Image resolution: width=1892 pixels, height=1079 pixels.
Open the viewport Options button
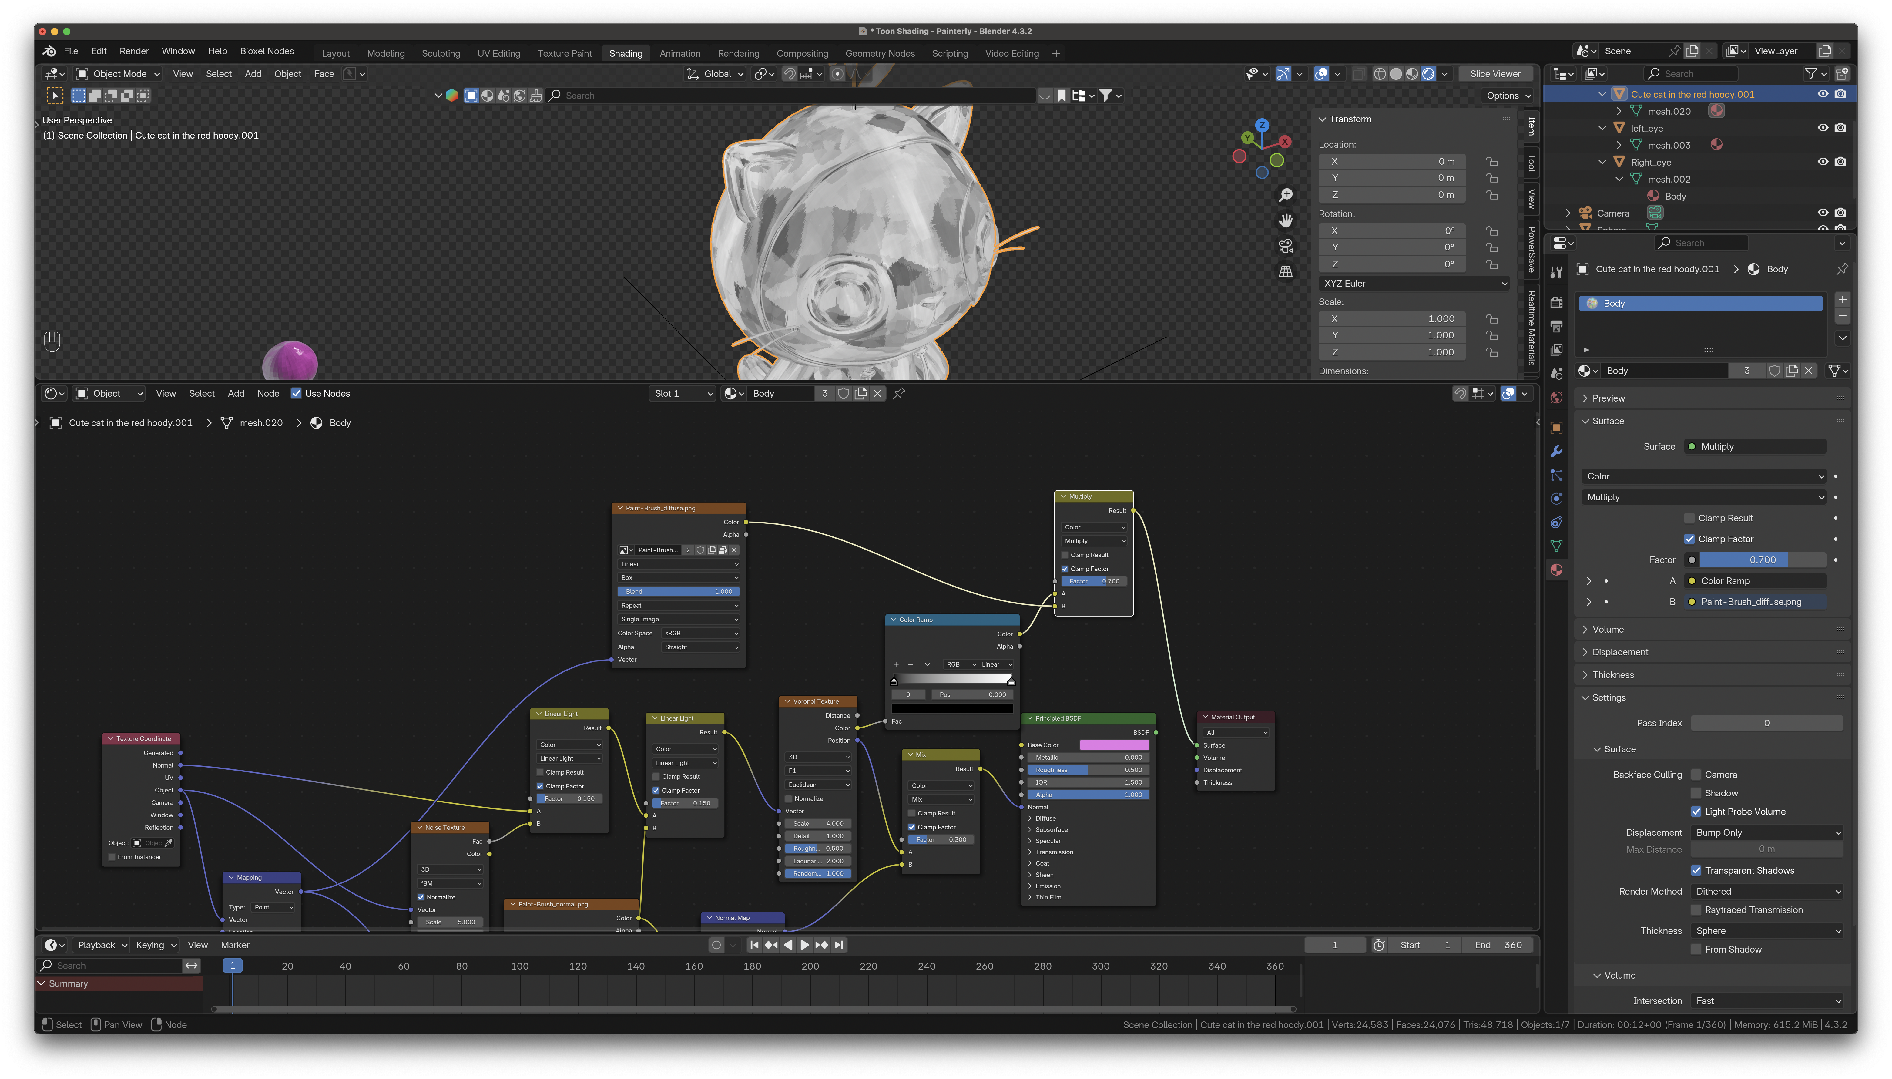[1508, 96]
